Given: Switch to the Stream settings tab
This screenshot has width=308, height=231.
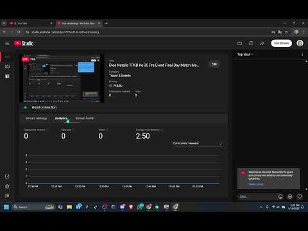Looking at the screenshot, I should 36,118.
